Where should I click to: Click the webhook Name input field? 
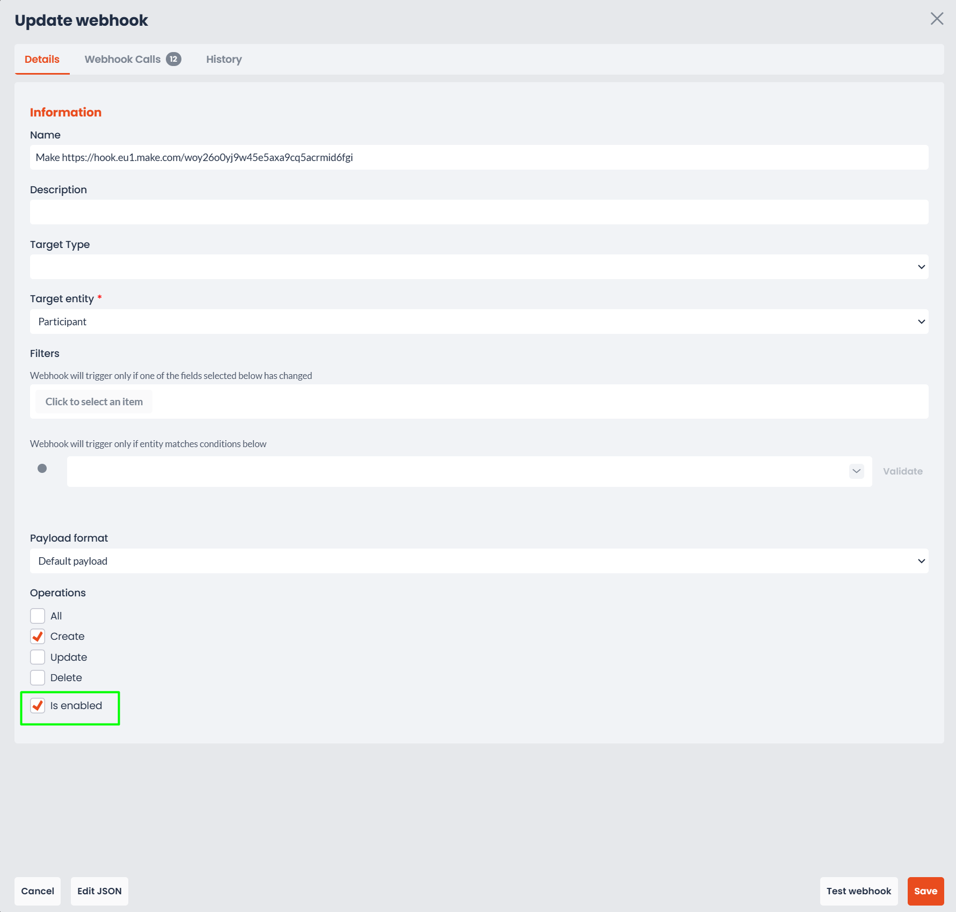coord(479,157)
